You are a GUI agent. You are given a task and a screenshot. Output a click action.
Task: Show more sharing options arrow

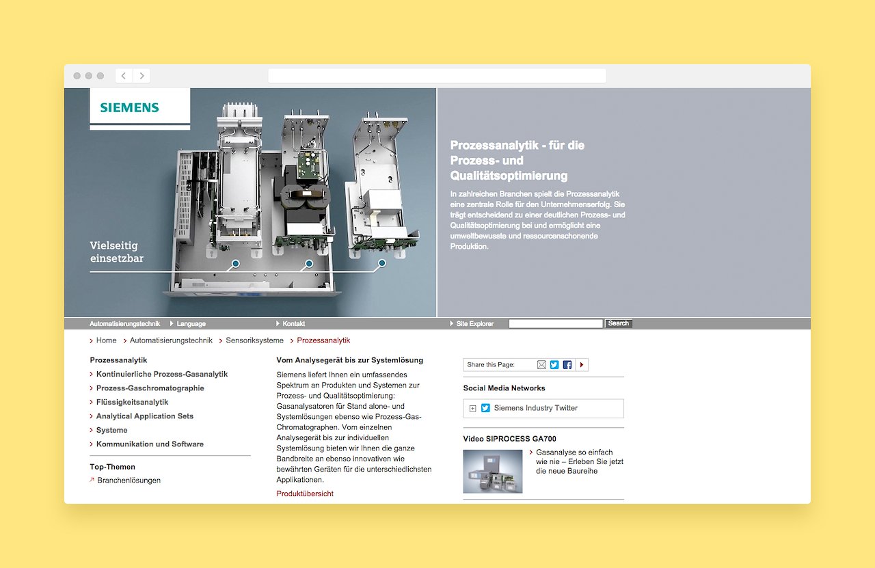tap(582, 365)
